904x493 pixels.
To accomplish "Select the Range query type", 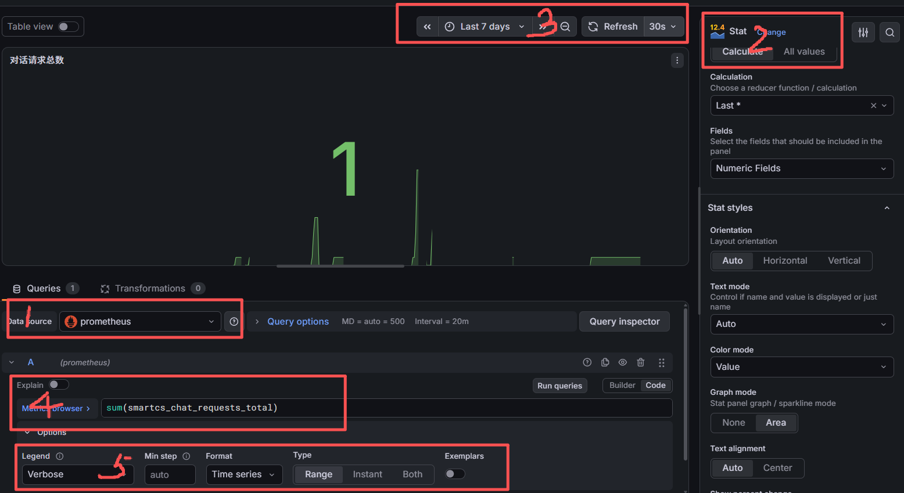I will pyautogui.click(x=318, y=474).
